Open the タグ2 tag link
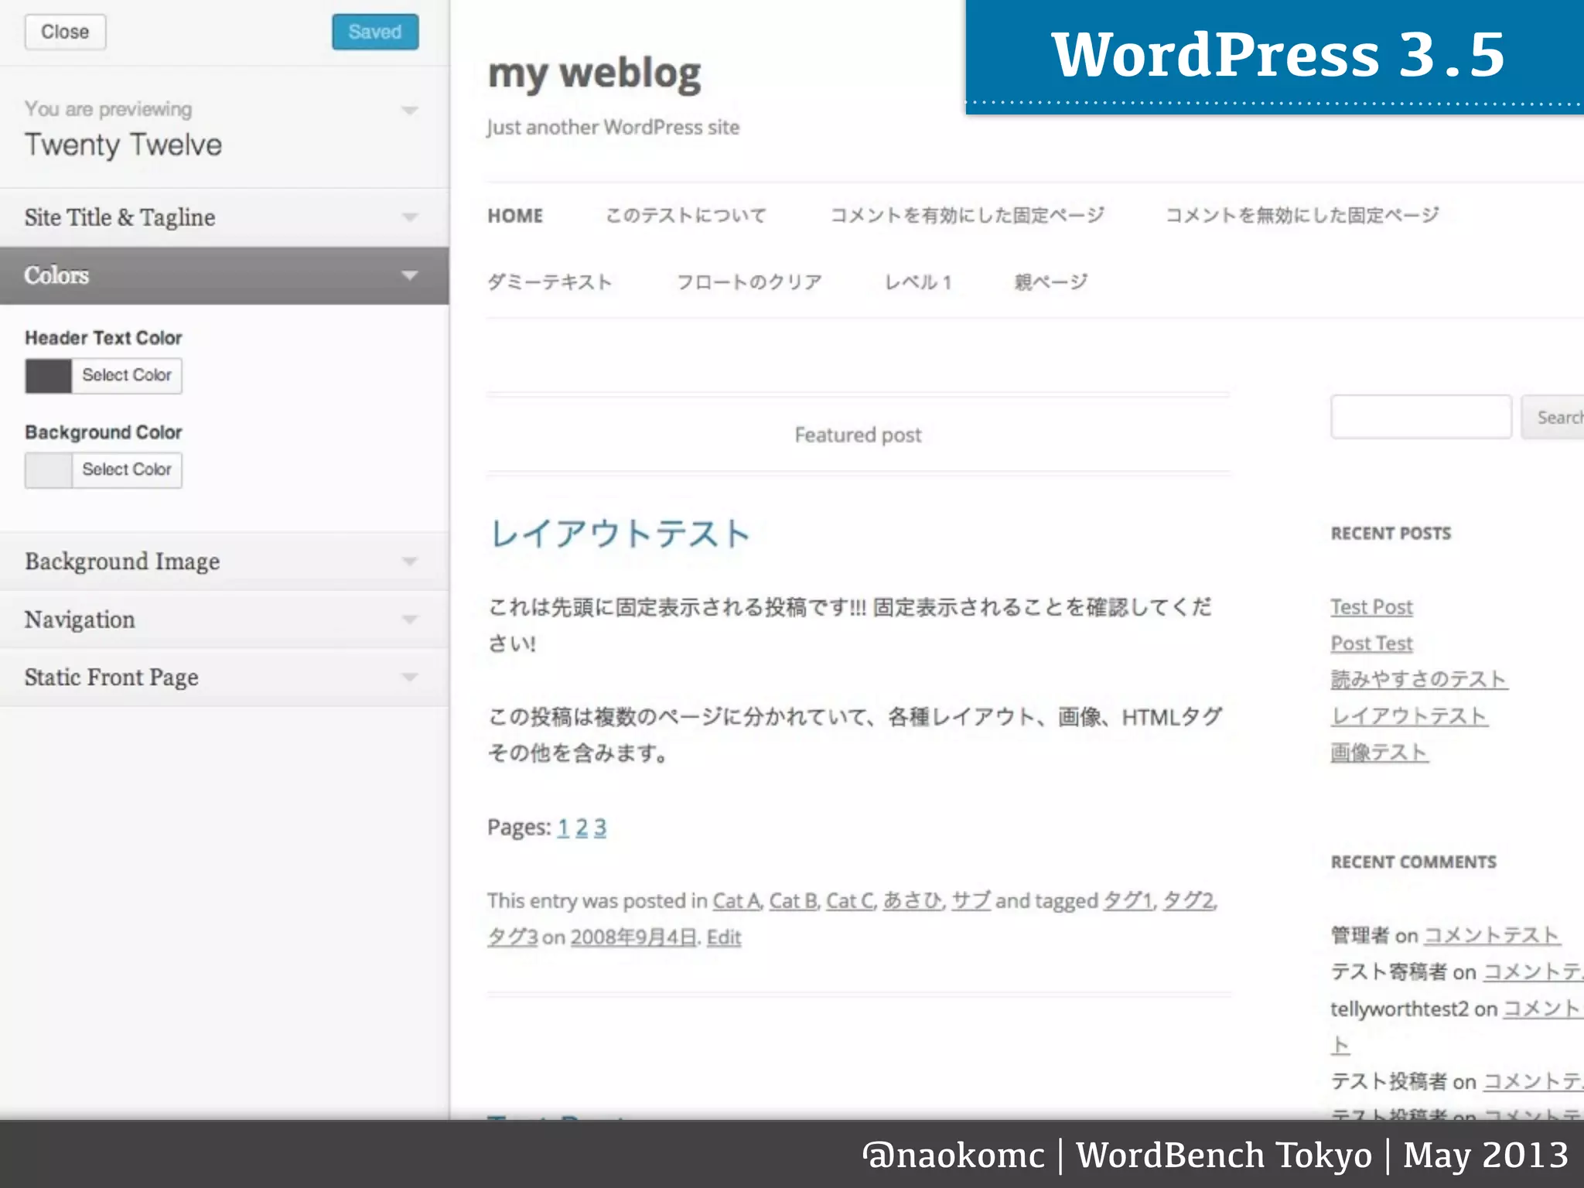This screenshot has height=1188, width=1584. click(x=1189, y=901)
